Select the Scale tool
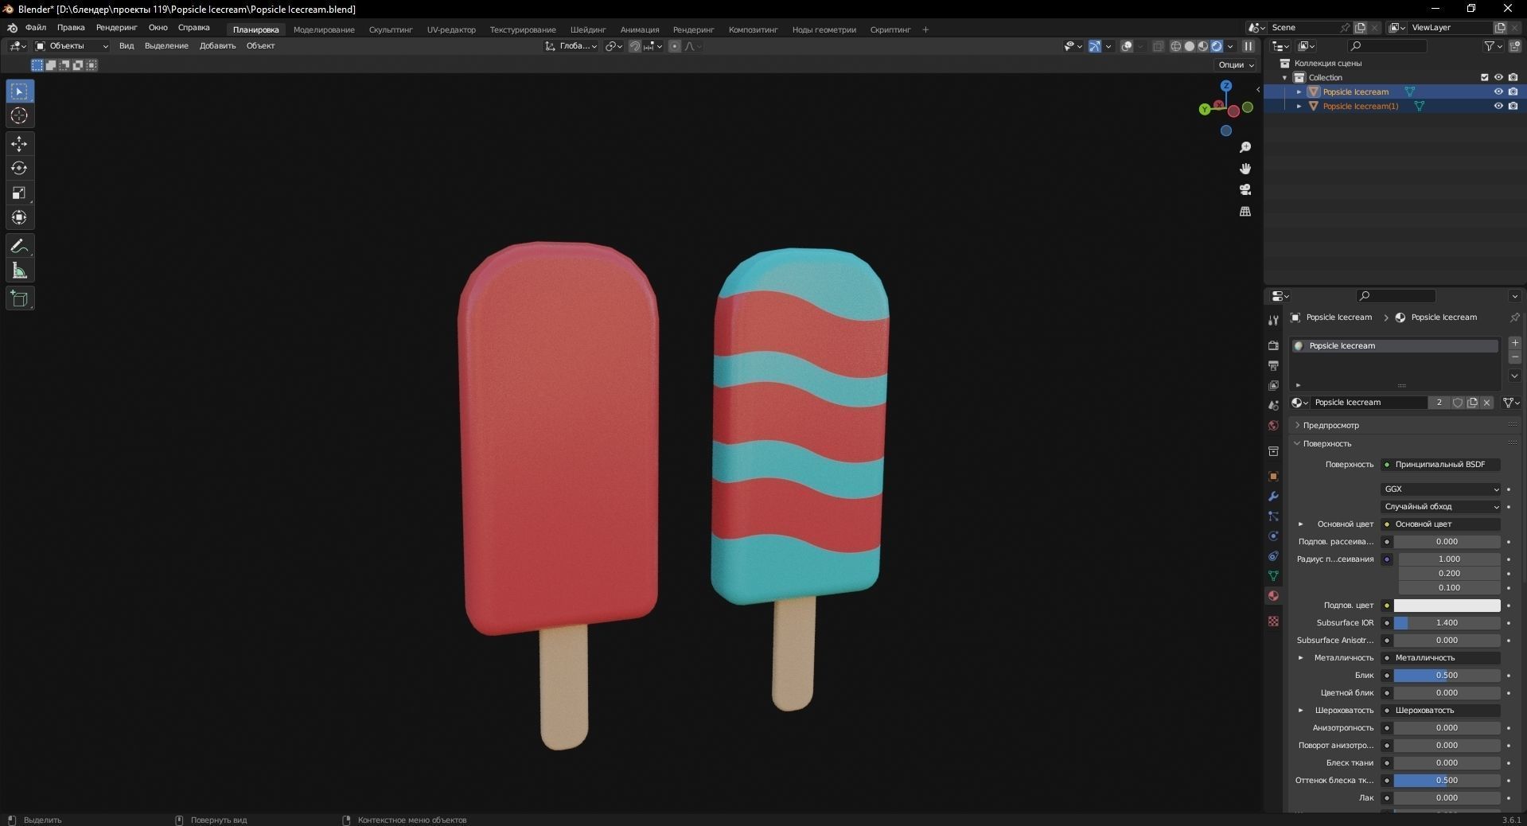Screen dimensions: 1527x826 pyautogui.click(x=18, y=193)
